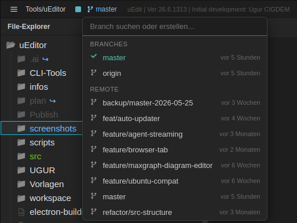Image resolution: width=297 pixels, height=223 pixels.
Task: Click branch icon beside feature/ubuntu-compat
Action: (x=94, y=180)
